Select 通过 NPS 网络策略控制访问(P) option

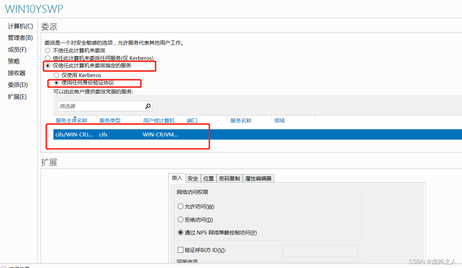[181, 232]
